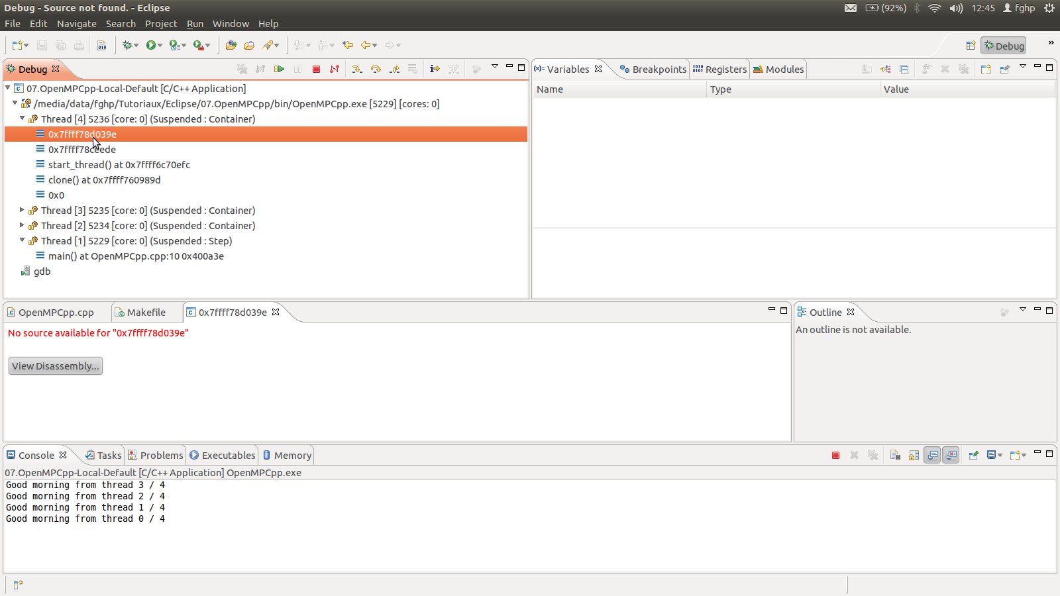Click Clear Console icon

tap(895, 455)
